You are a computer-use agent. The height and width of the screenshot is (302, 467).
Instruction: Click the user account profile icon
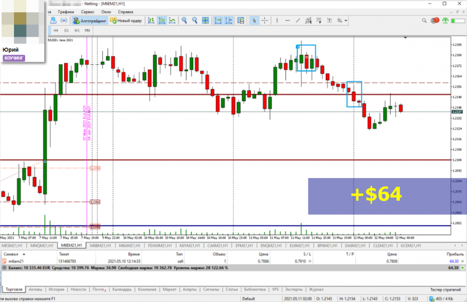(x=53, y=20)
